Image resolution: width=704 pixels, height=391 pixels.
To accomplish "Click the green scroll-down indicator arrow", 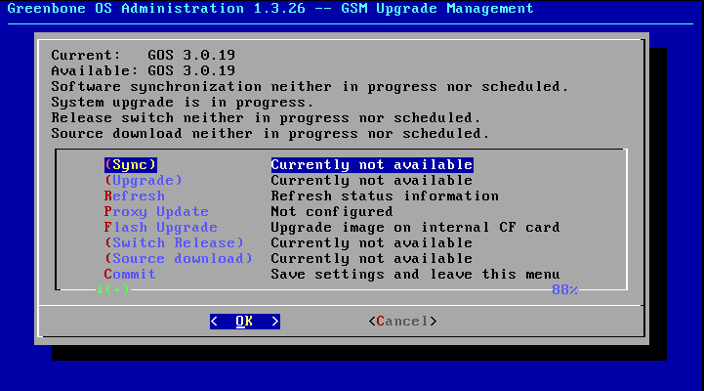I will tap(100, 290).
